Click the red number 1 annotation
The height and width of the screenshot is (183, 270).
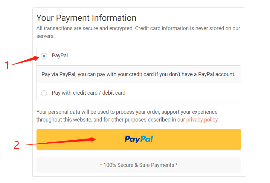tap(7, 65)
